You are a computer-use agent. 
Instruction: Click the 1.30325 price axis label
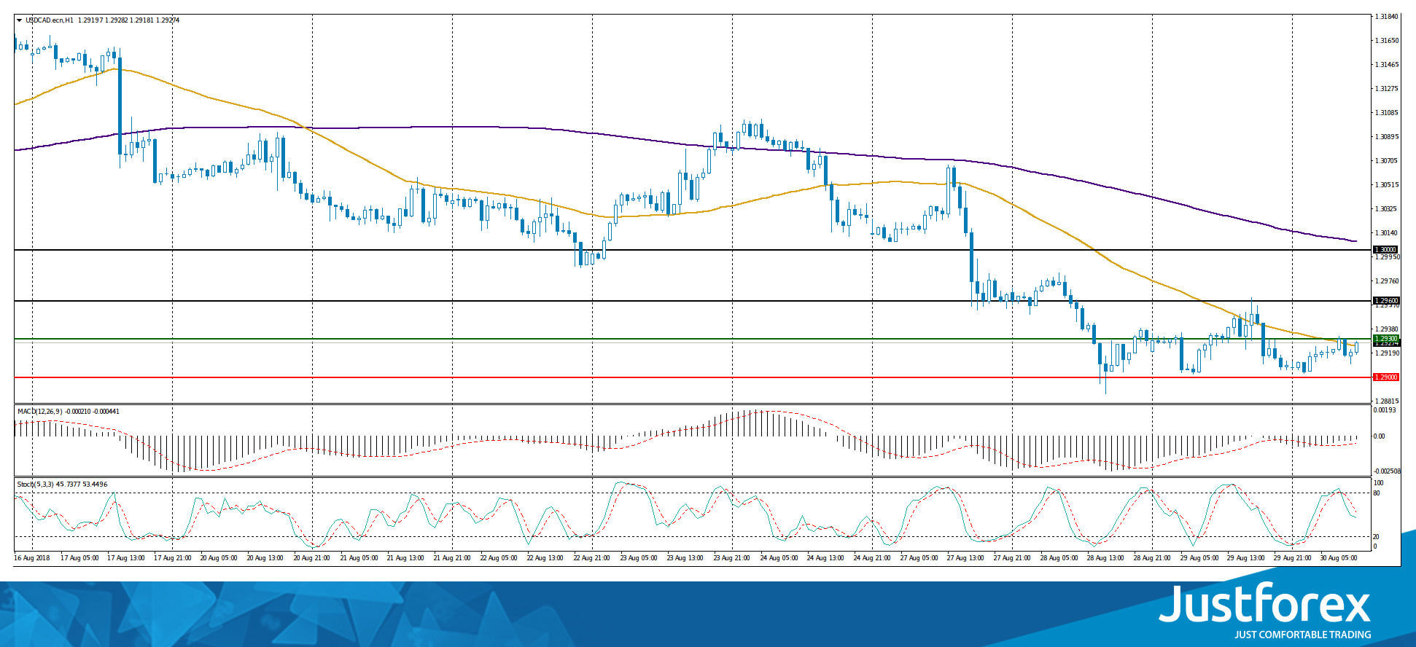pyautogui.click(x=1386, y=209)
